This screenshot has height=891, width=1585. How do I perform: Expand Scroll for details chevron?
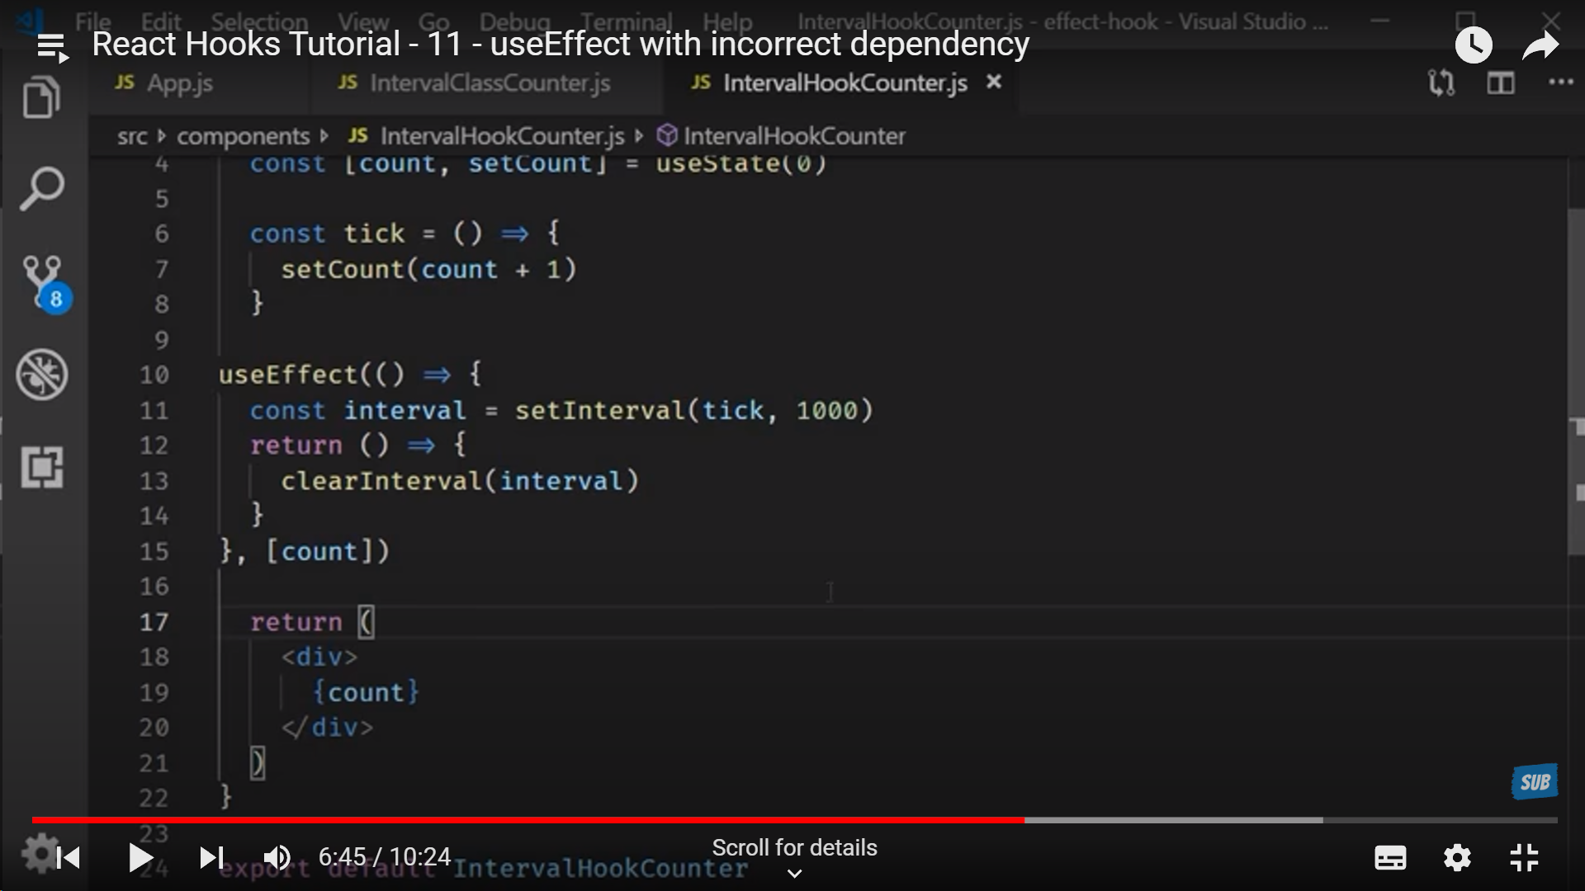[794, 874]
